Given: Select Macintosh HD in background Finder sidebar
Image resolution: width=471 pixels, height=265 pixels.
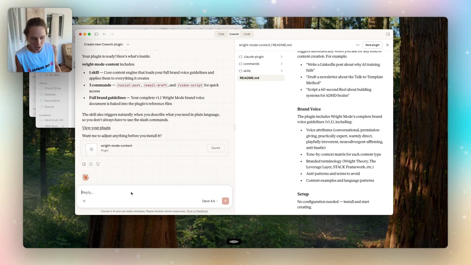Looking at the screenshot, I should tap(54, 120).
